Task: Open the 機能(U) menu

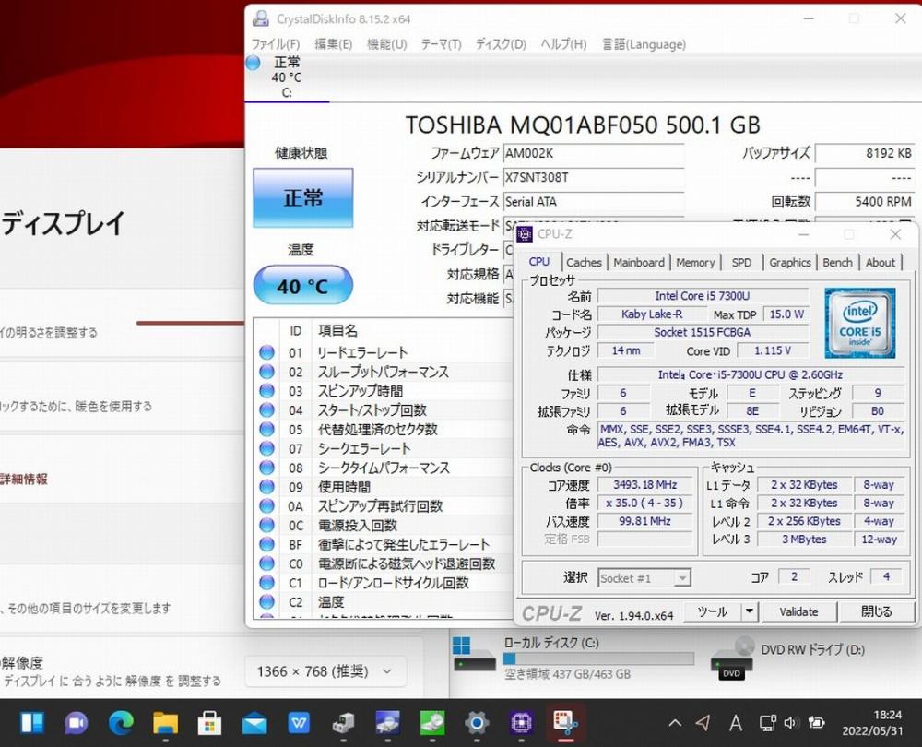Action: (386, 44)
